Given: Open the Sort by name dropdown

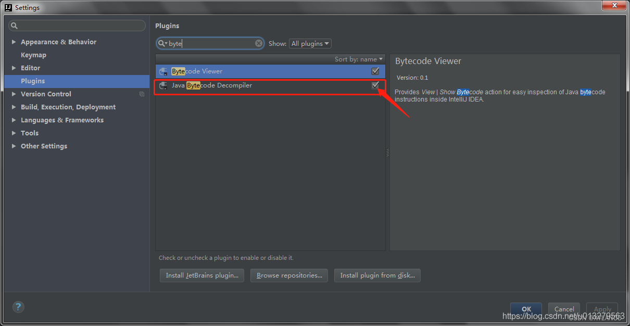Looking at the screenshot, I should (359, 59).
